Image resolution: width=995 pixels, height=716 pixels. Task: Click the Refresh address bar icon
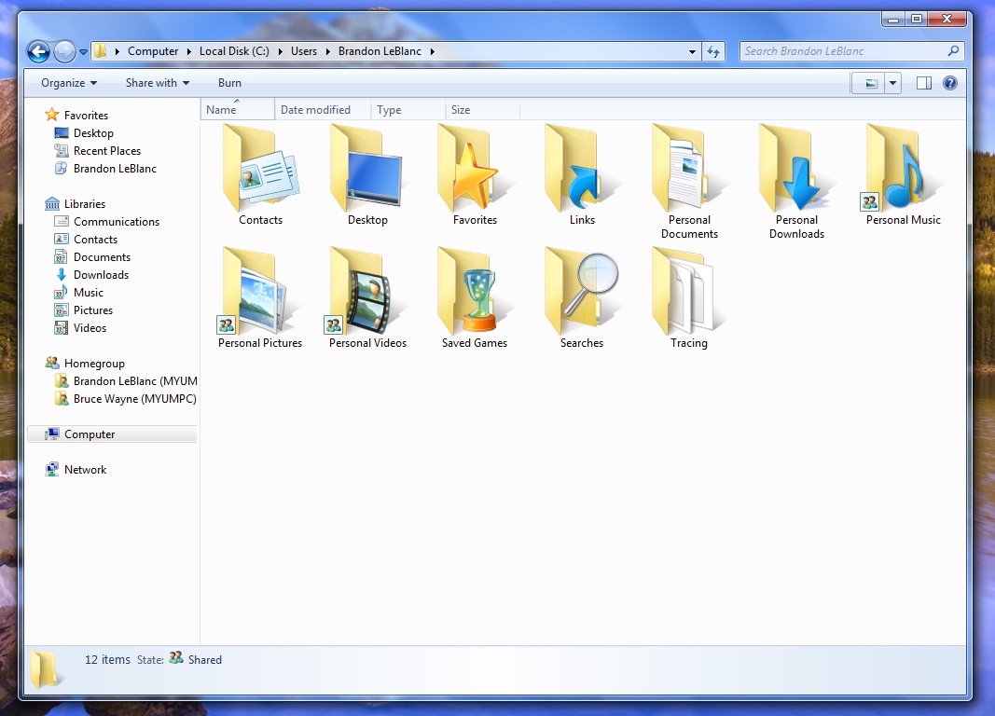pos(713,51)
